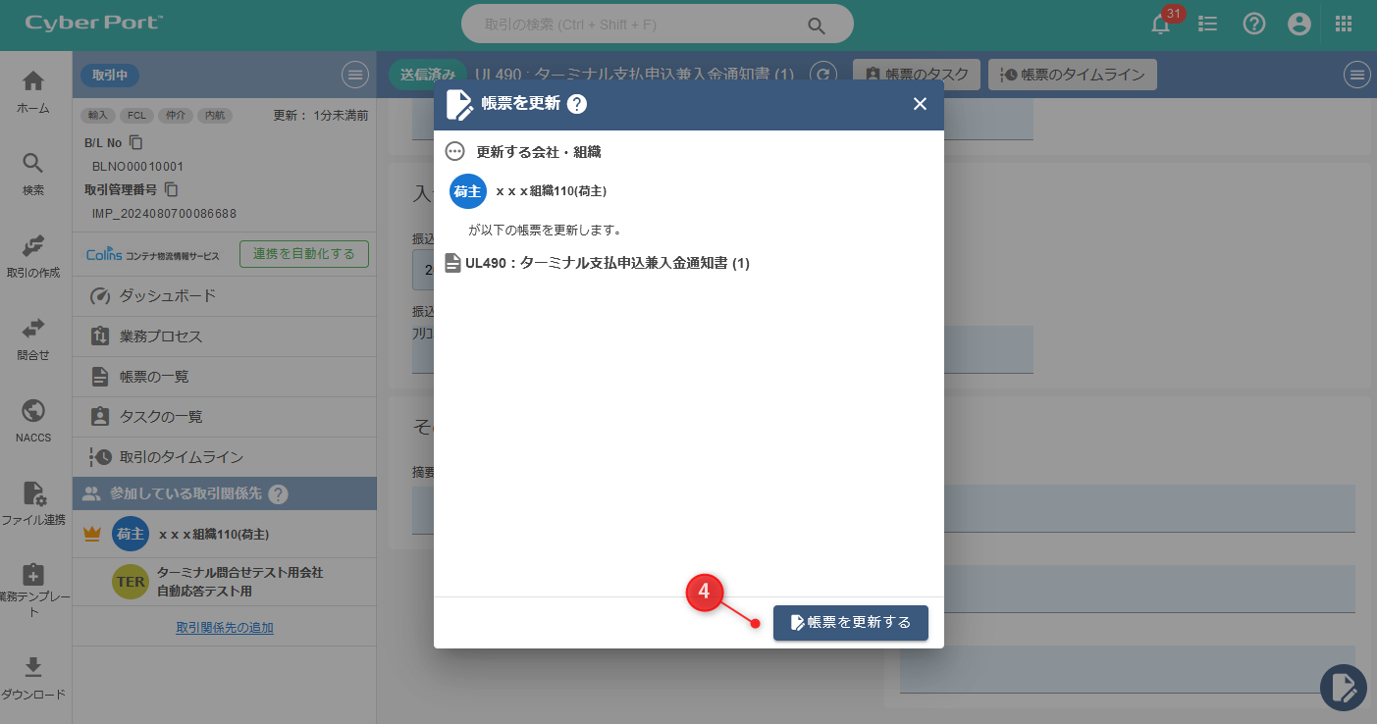
Task: Click the refresh icon next to document title
Action: pyautogui.click(x=821, y=75)
